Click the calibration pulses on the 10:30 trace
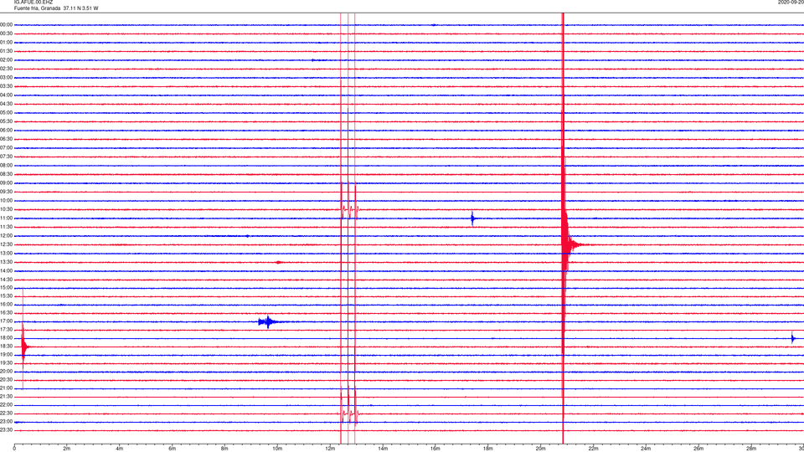The image size is (804, 452). 348,209
